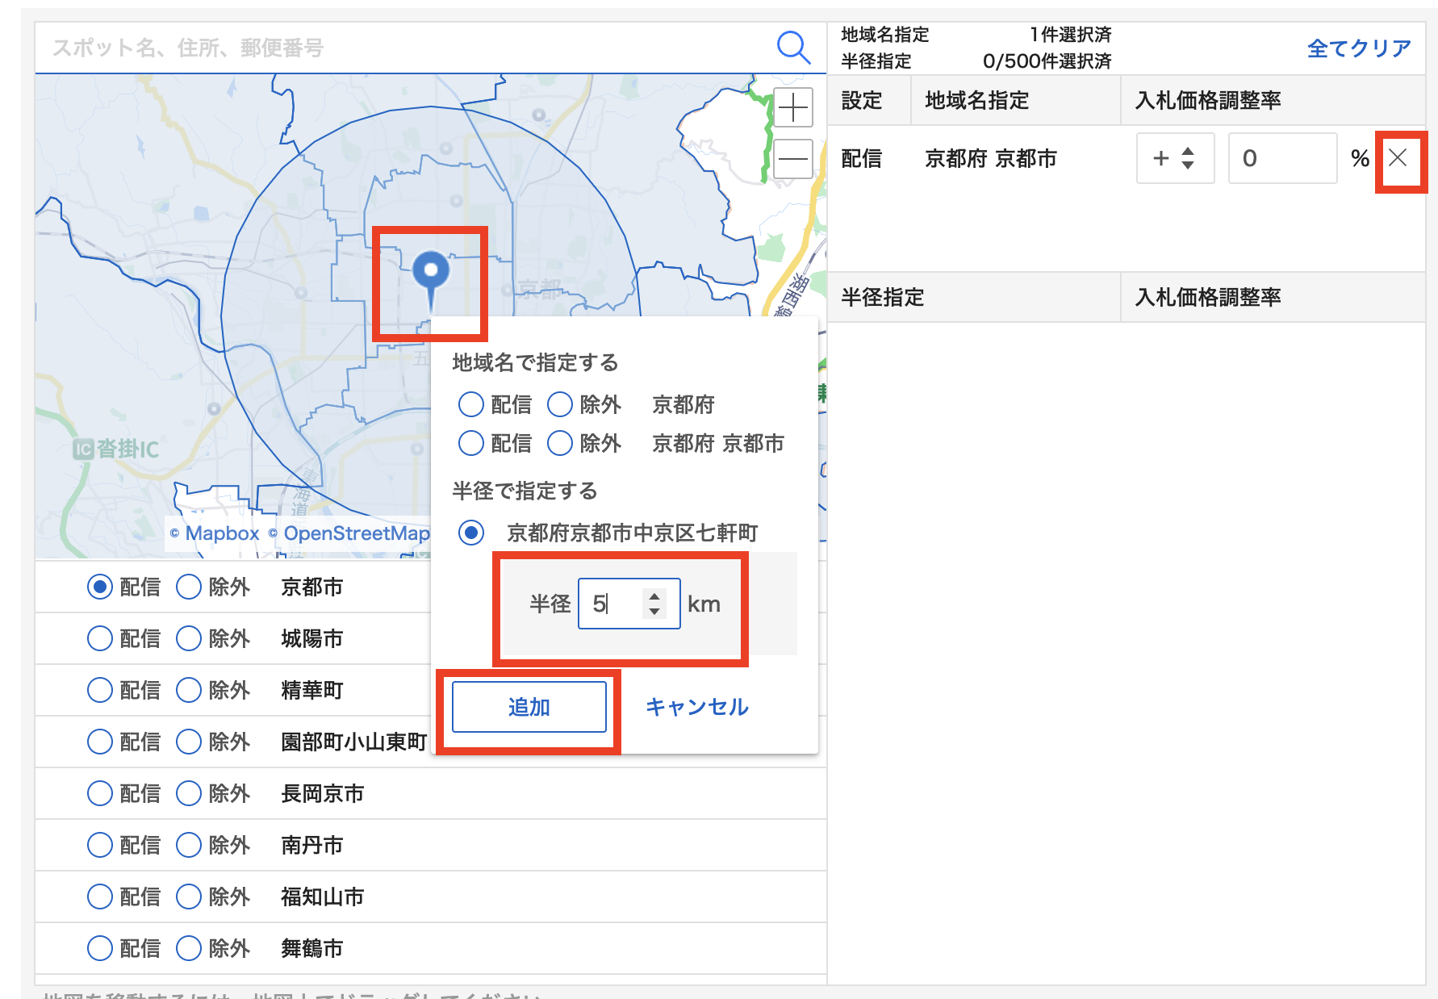Viewport: 1438px width, 999px height.
Task: Select 除外 radio for 城陽市
Action: click(189, 638)
